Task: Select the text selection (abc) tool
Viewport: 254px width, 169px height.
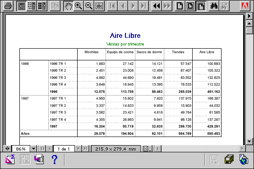Action: (99, 6)
